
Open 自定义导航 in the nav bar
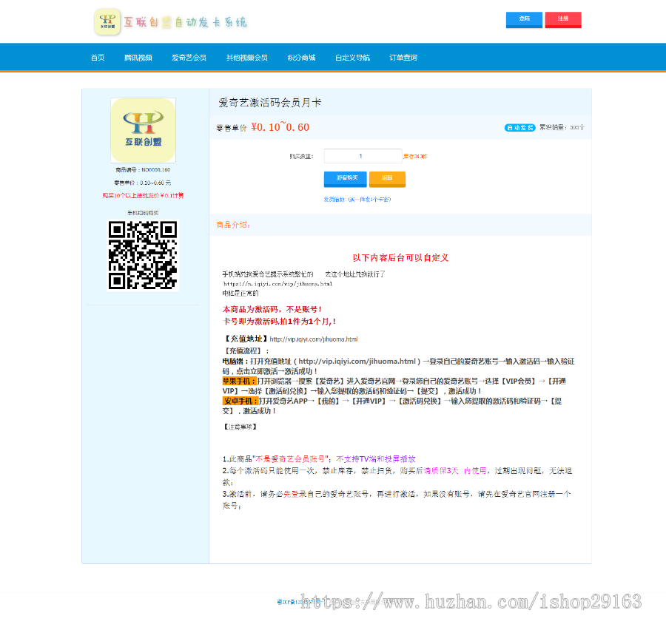(352, 58)
